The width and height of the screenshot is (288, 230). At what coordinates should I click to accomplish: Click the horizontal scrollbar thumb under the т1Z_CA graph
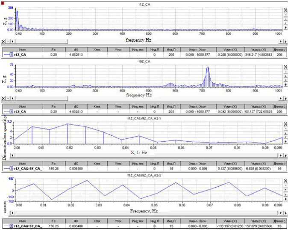point(41,42)
